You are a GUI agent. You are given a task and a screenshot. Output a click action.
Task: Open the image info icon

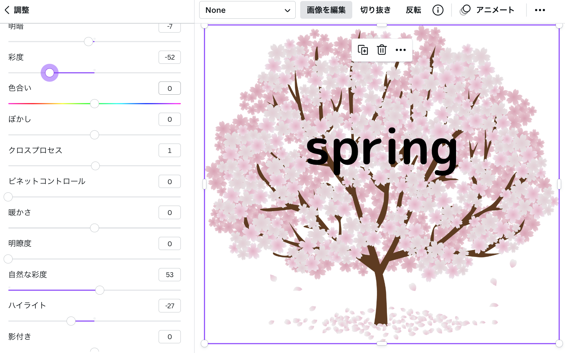(438, 10)
